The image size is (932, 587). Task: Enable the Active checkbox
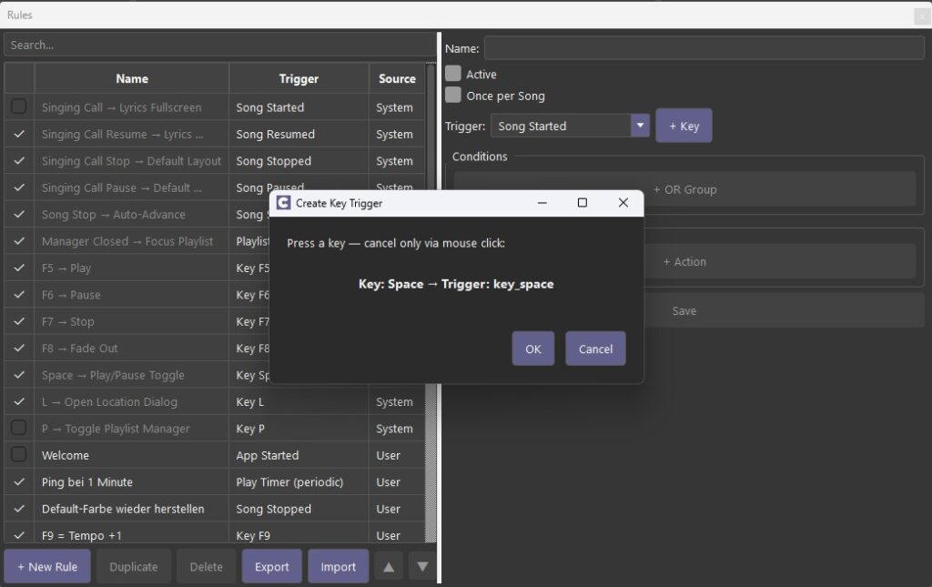[x=453, y=74]
